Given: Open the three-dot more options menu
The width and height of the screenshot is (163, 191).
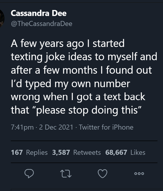Looking at the screenshot, I should [x=140, y=173].
